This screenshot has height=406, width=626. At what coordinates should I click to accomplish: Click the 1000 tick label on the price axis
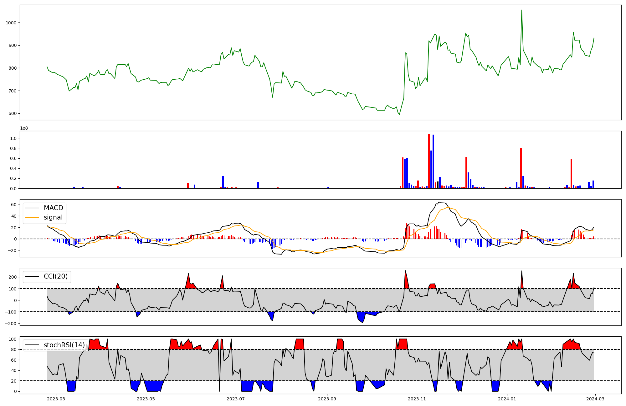coord(11,23)
